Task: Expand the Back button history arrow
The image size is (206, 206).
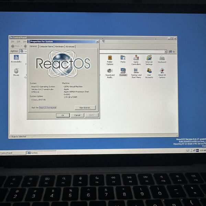Action: pyautogui.click(x=21, y=46)
